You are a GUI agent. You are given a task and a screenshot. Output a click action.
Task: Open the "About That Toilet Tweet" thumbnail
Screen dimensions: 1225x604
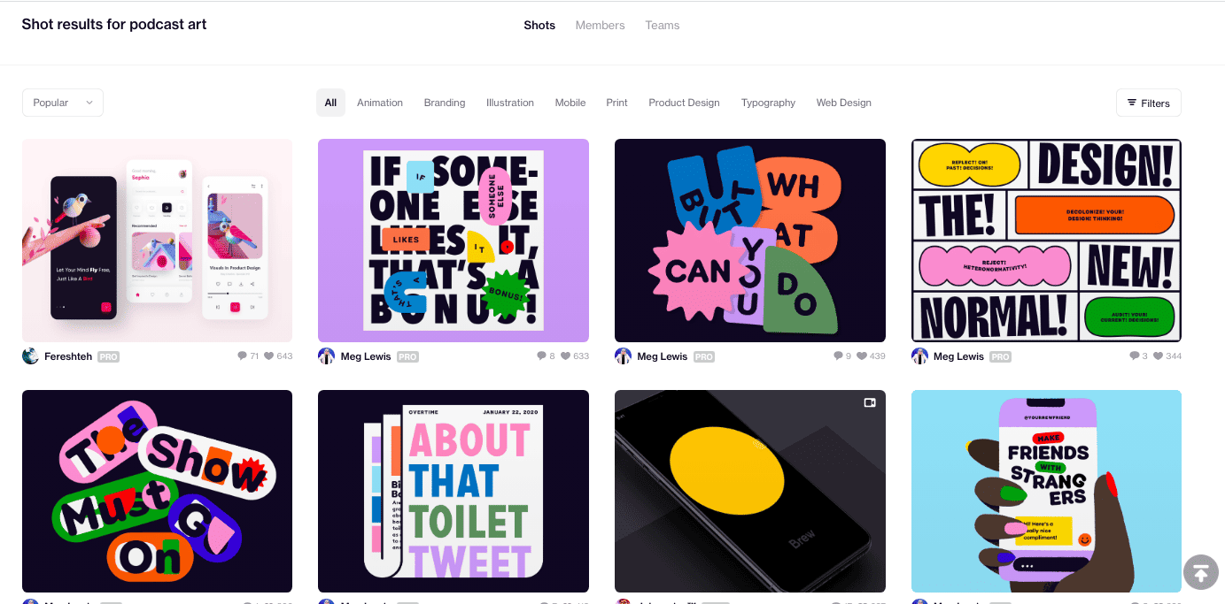pyautogui.click(x=454, y=491)
